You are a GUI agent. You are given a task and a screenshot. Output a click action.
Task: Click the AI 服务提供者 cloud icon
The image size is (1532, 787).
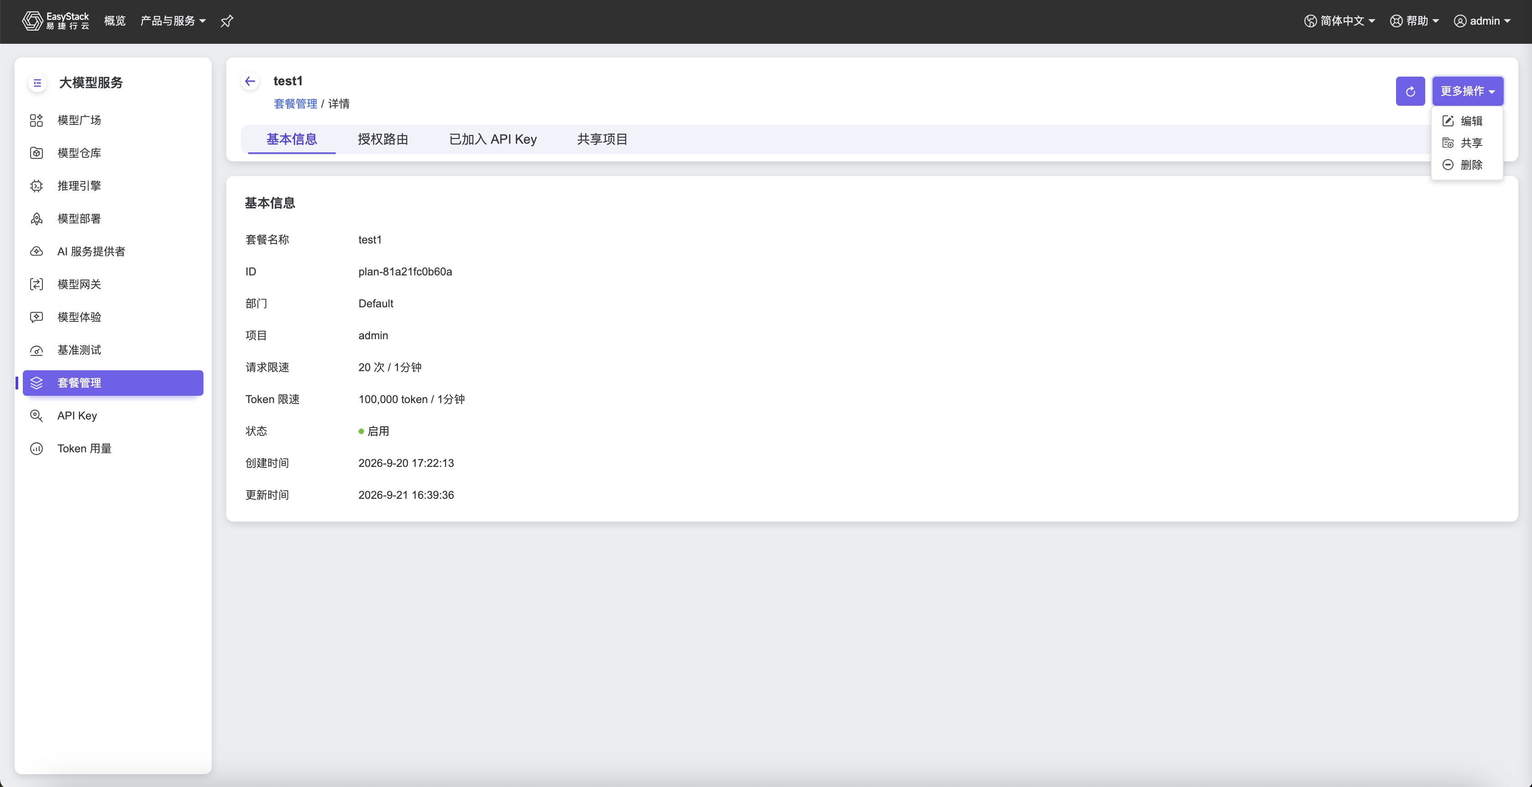36,251
